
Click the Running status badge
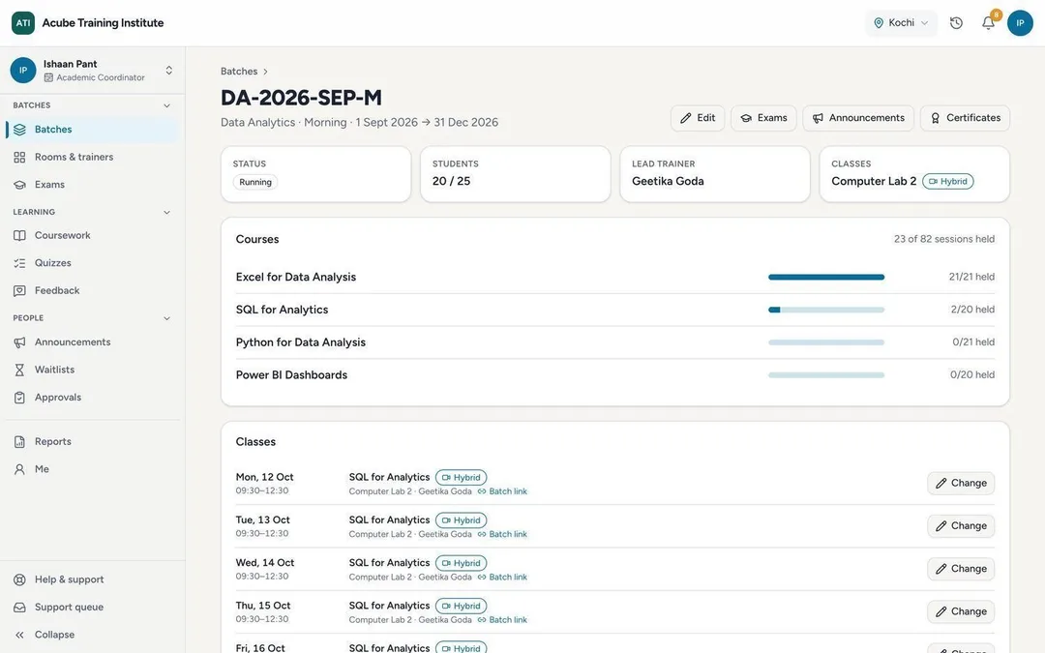click(x=255, y=182)
